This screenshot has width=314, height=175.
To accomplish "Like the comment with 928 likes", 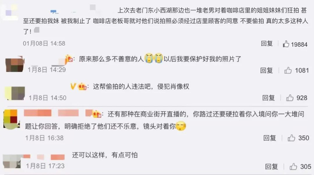I will [290, 98].
